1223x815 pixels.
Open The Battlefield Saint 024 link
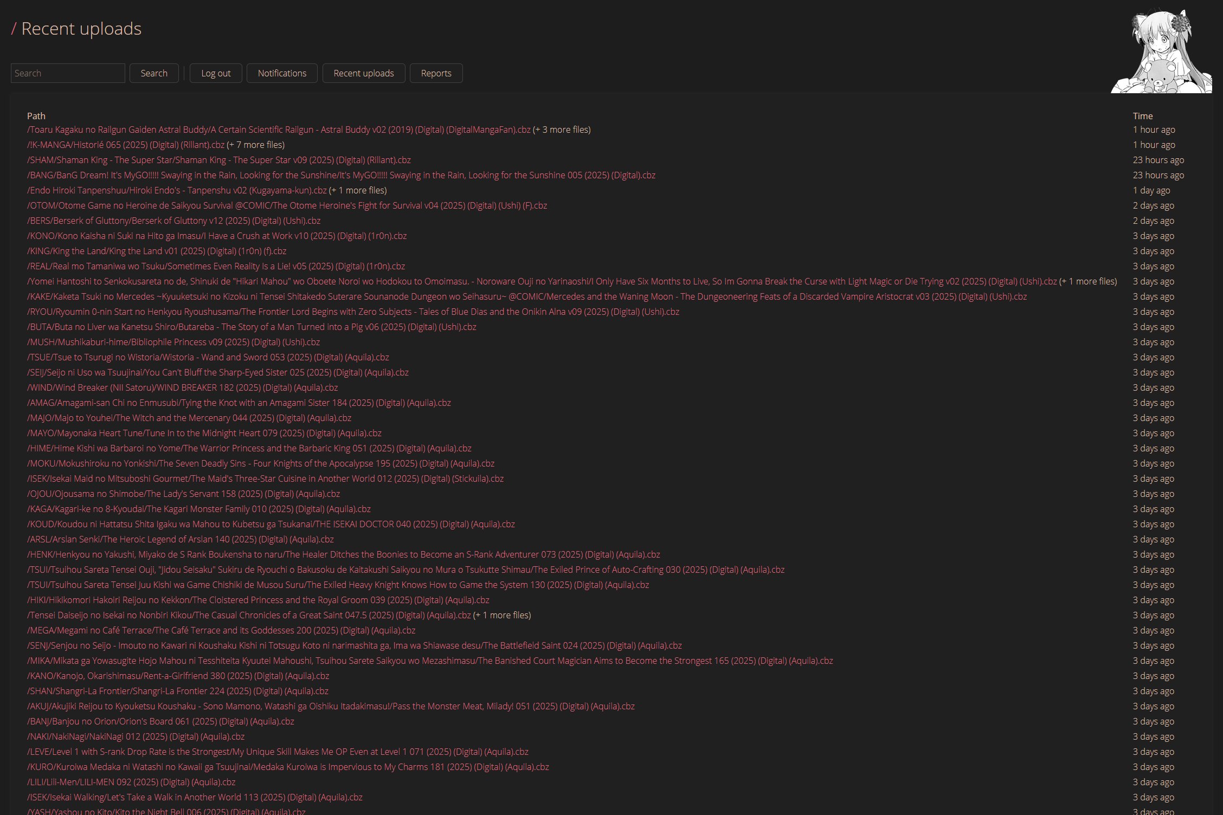tap(355, 645)
